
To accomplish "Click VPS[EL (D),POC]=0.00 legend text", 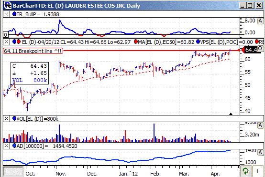I will point(226,42).
